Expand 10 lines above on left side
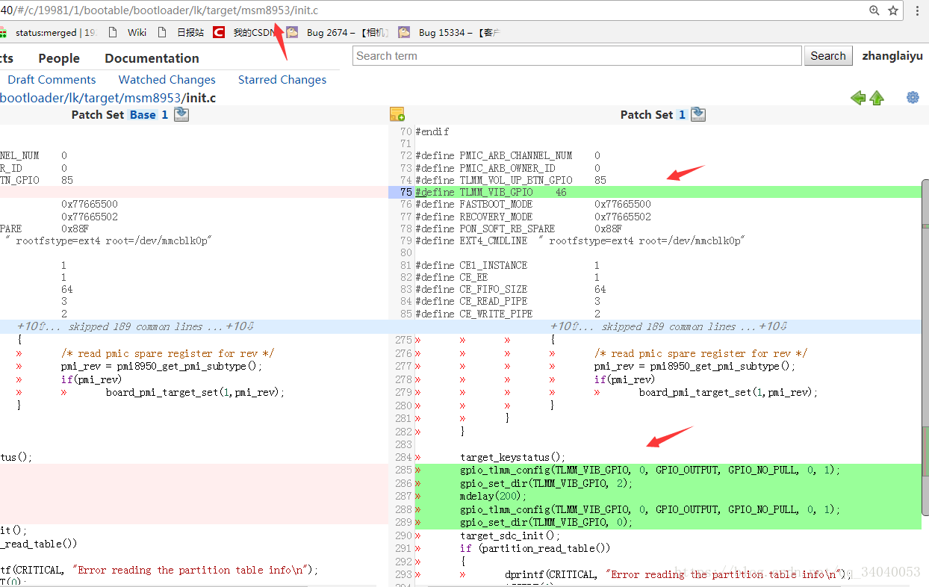 [x=33, y=326]
